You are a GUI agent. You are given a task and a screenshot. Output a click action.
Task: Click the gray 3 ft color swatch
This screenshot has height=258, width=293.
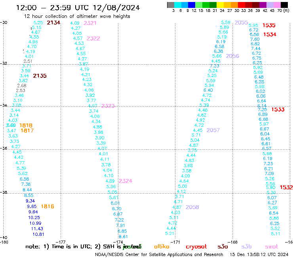tap(171, 5)
